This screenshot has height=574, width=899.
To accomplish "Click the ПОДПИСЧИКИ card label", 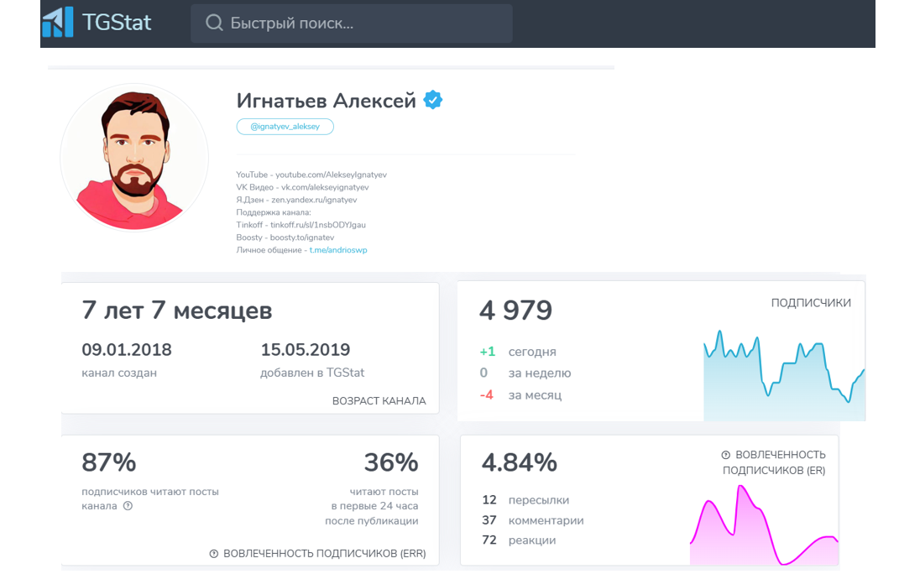I will (811, 303).
